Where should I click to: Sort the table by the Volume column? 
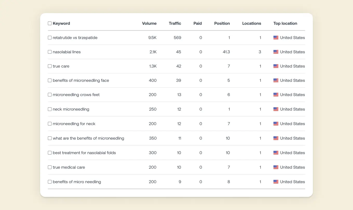point(149,23)
